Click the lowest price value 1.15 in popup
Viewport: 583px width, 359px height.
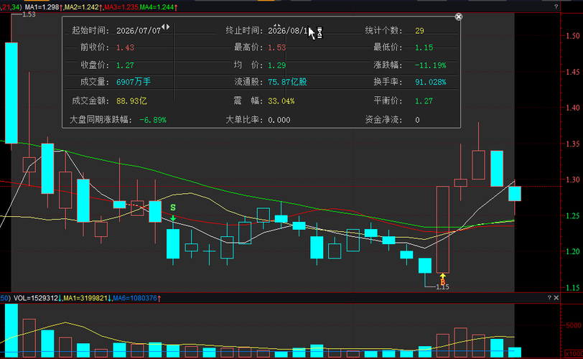[x=424, y=47]
